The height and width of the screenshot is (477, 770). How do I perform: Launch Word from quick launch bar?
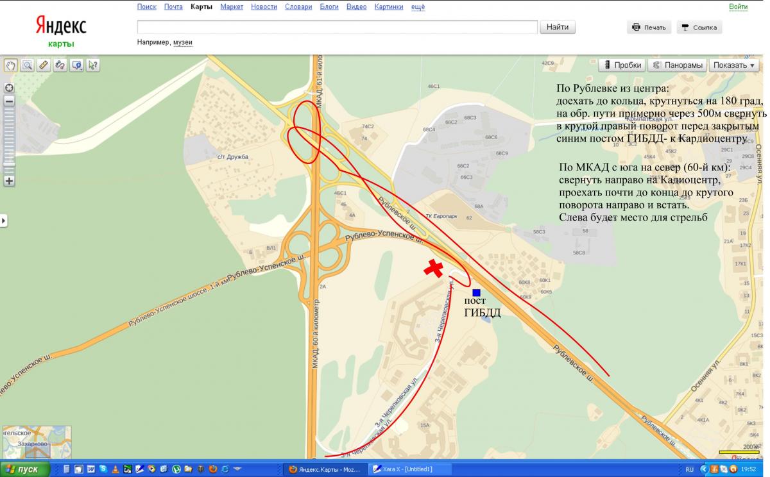(x=90, y=469)
